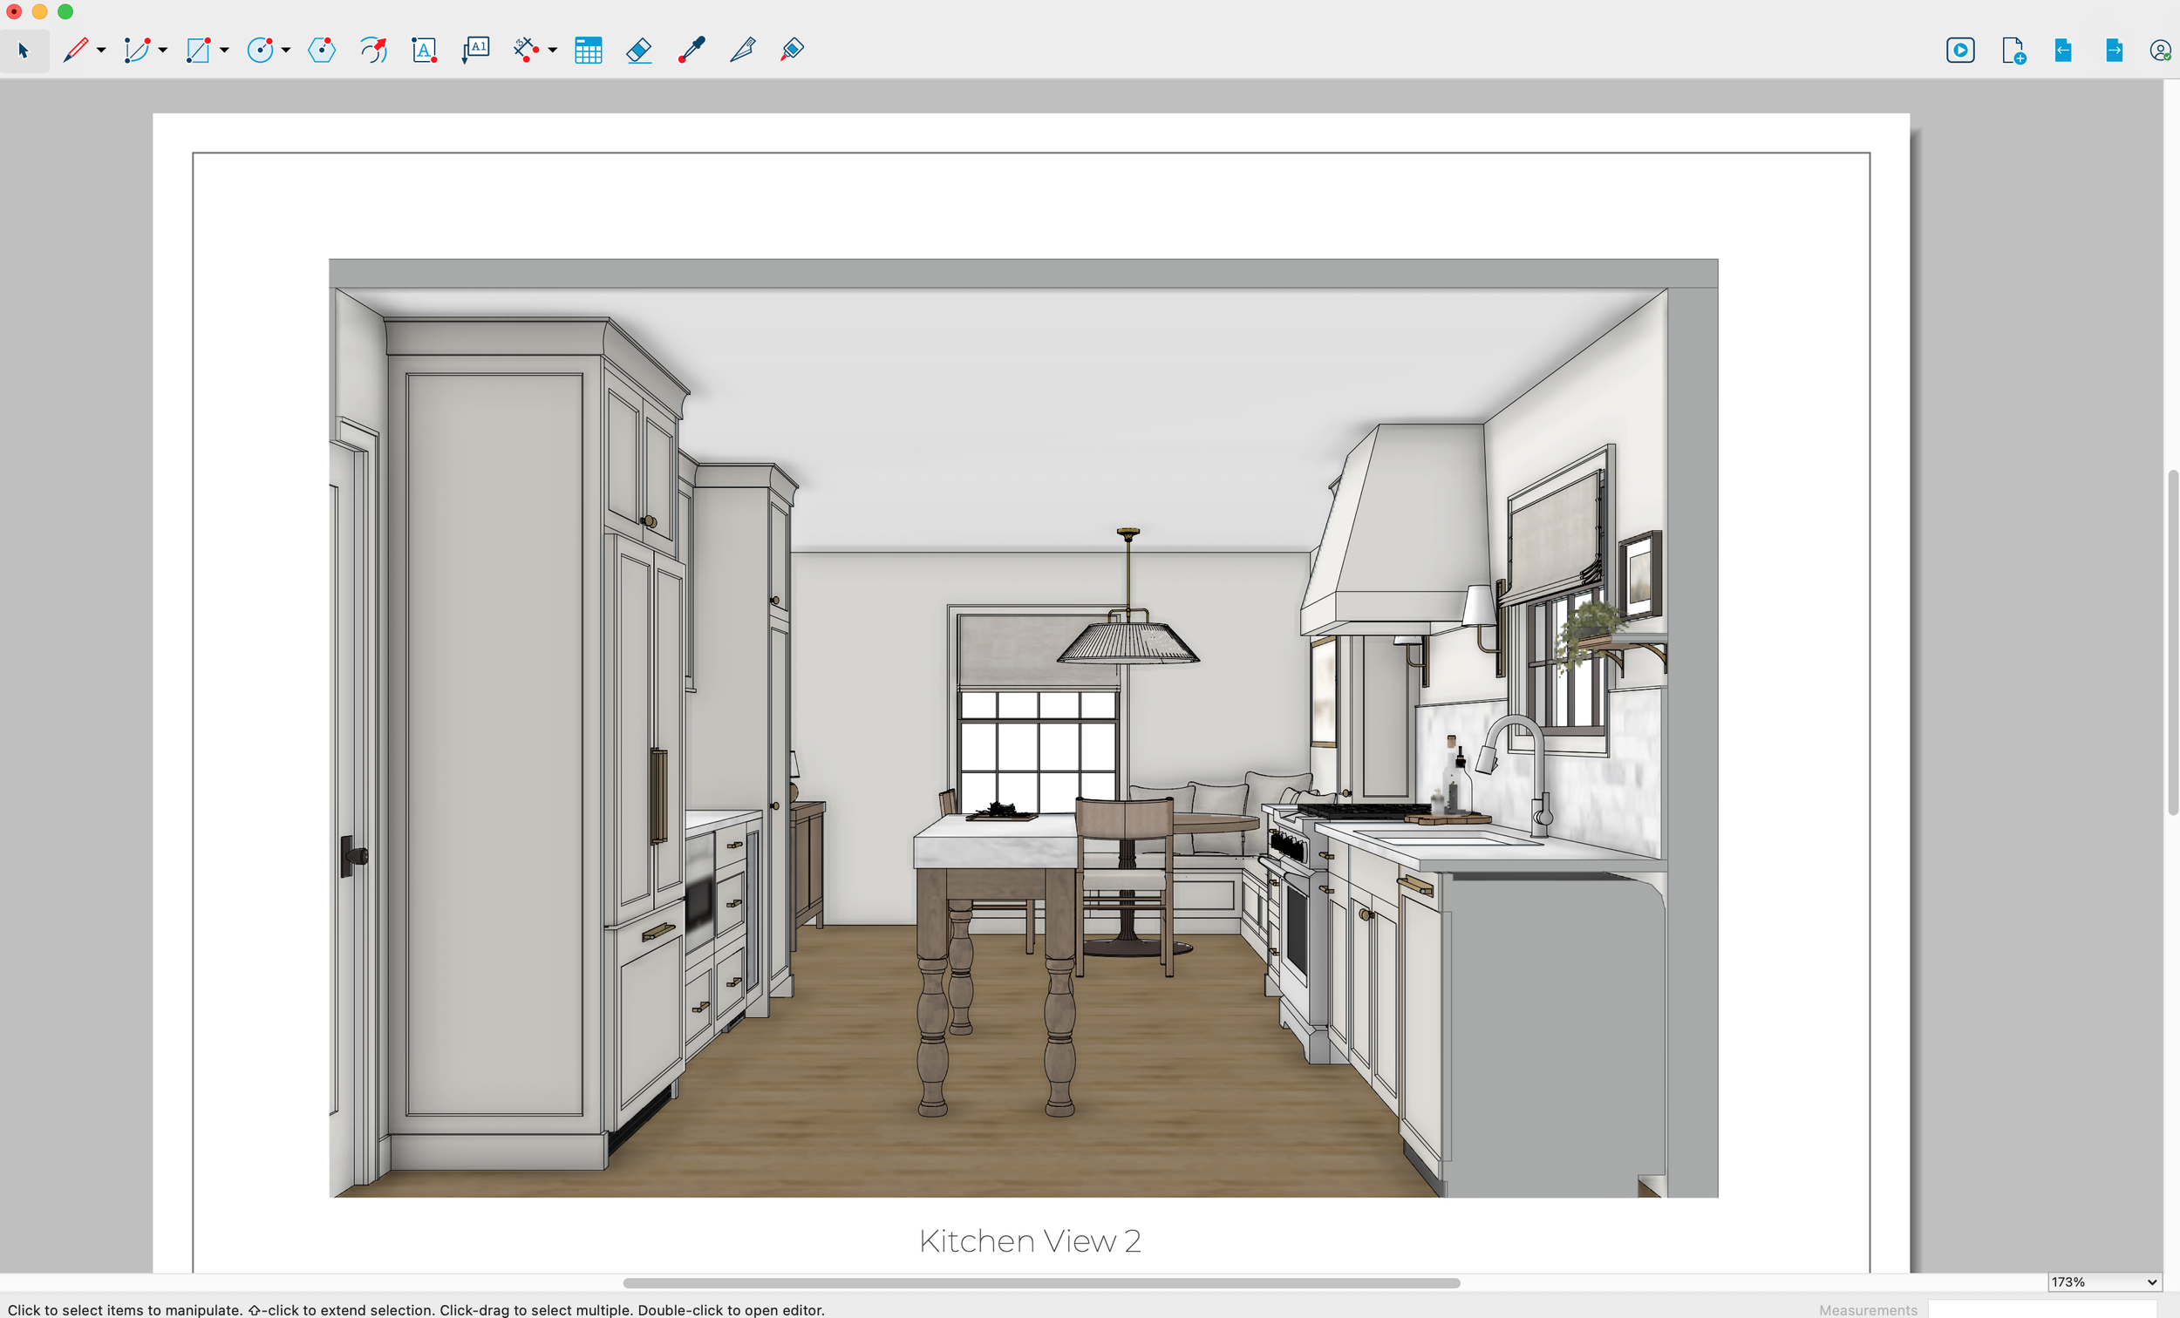Select the Arc tool
2180x1318 pixels.
click(137, 51)
